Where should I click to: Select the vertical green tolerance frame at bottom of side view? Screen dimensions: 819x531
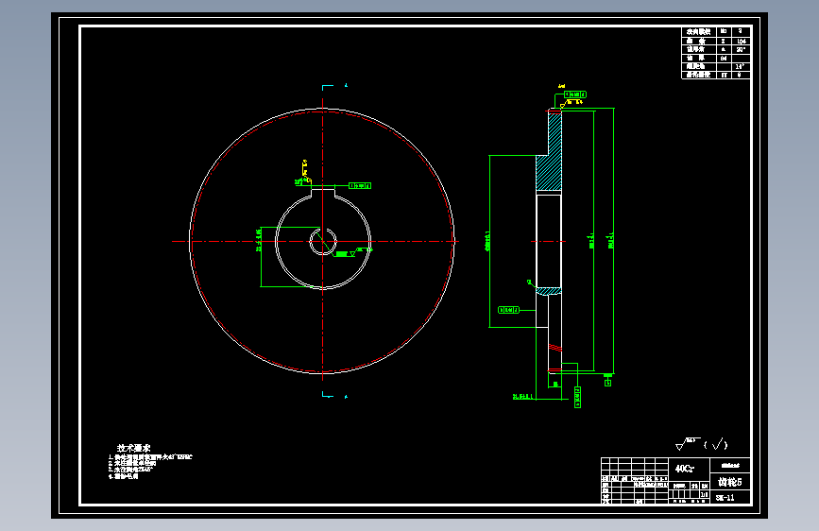[578, 397]
